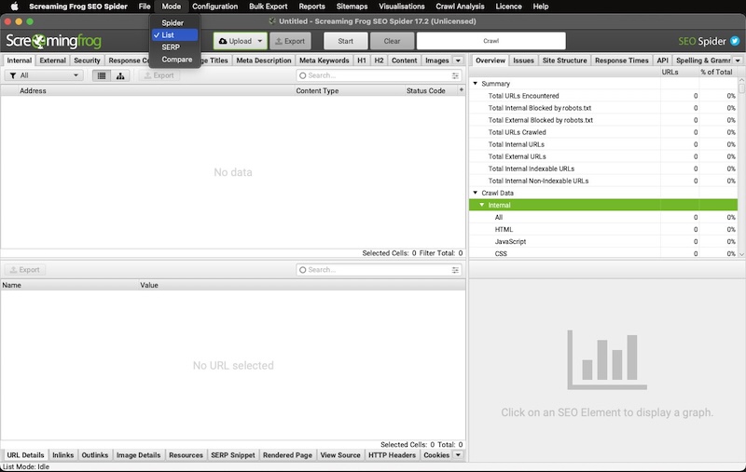This screenshot has width=746, height=472.
Task: Add column with plus icon
Action: pos(461,89)
